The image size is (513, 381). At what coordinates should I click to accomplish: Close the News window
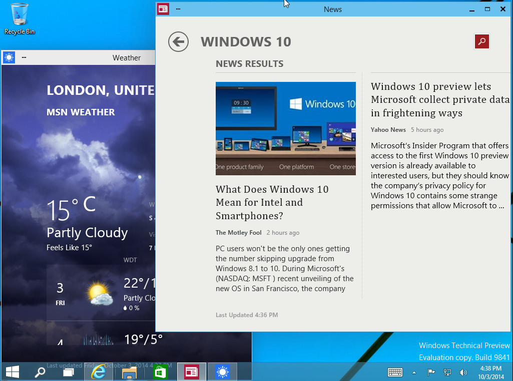click(503, 9)
